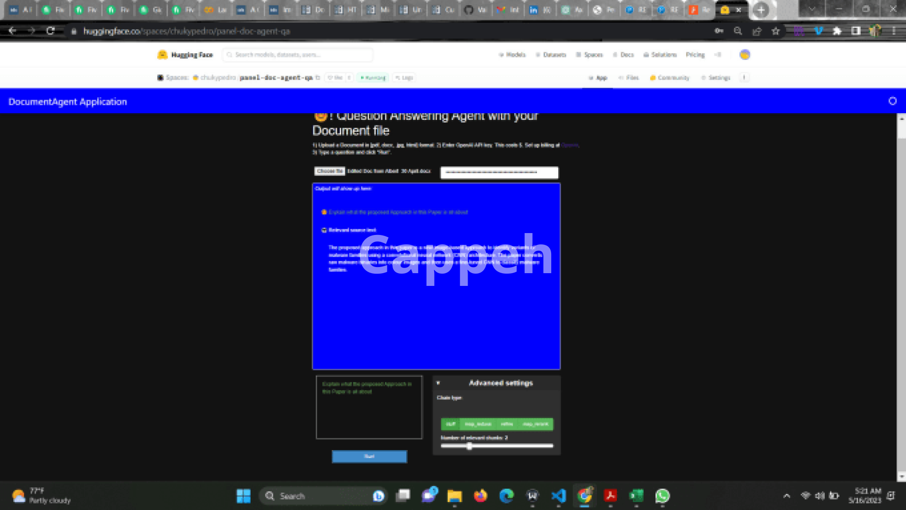Copy the space name icon
Viewport: 906px width, 510px height.
tap(318, 78)
